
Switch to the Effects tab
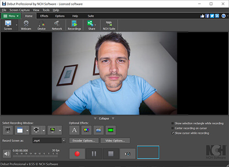pyautogui.click(x=44, y=16)
